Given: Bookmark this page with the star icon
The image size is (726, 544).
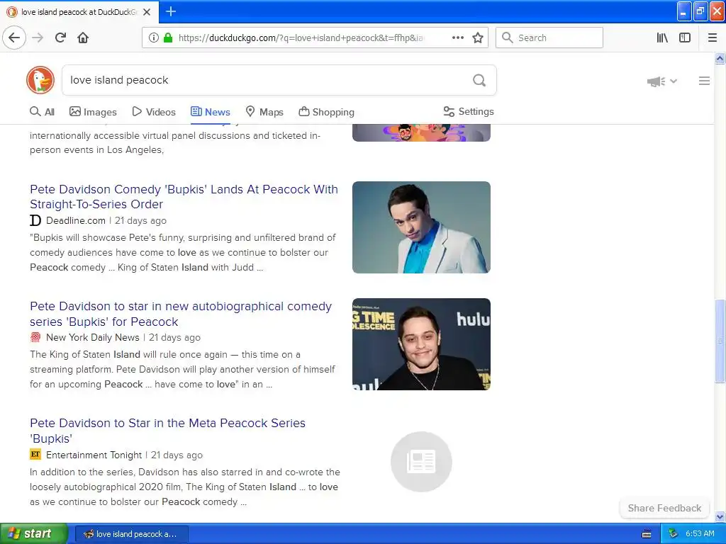Looking at the screenshot, I should (478, 38).
